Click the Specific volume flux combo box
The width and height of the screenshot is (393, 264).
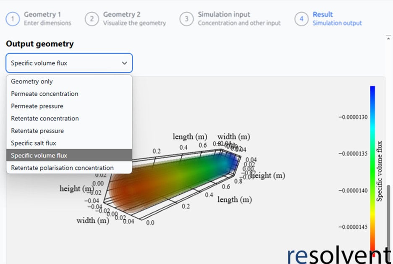63,63
